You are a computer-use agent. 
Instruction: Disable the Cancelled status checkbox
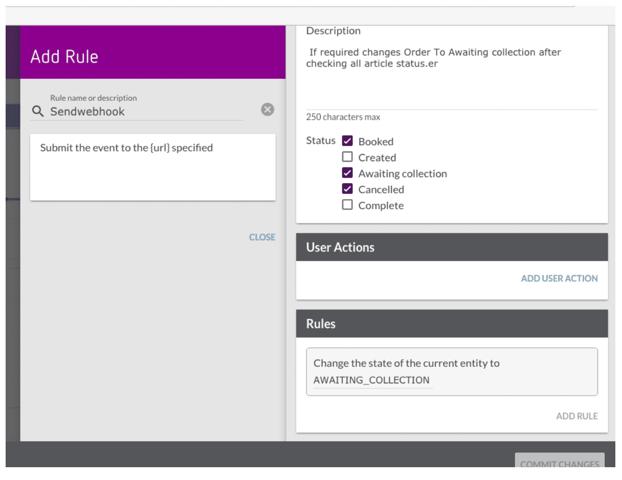point(347,189)
